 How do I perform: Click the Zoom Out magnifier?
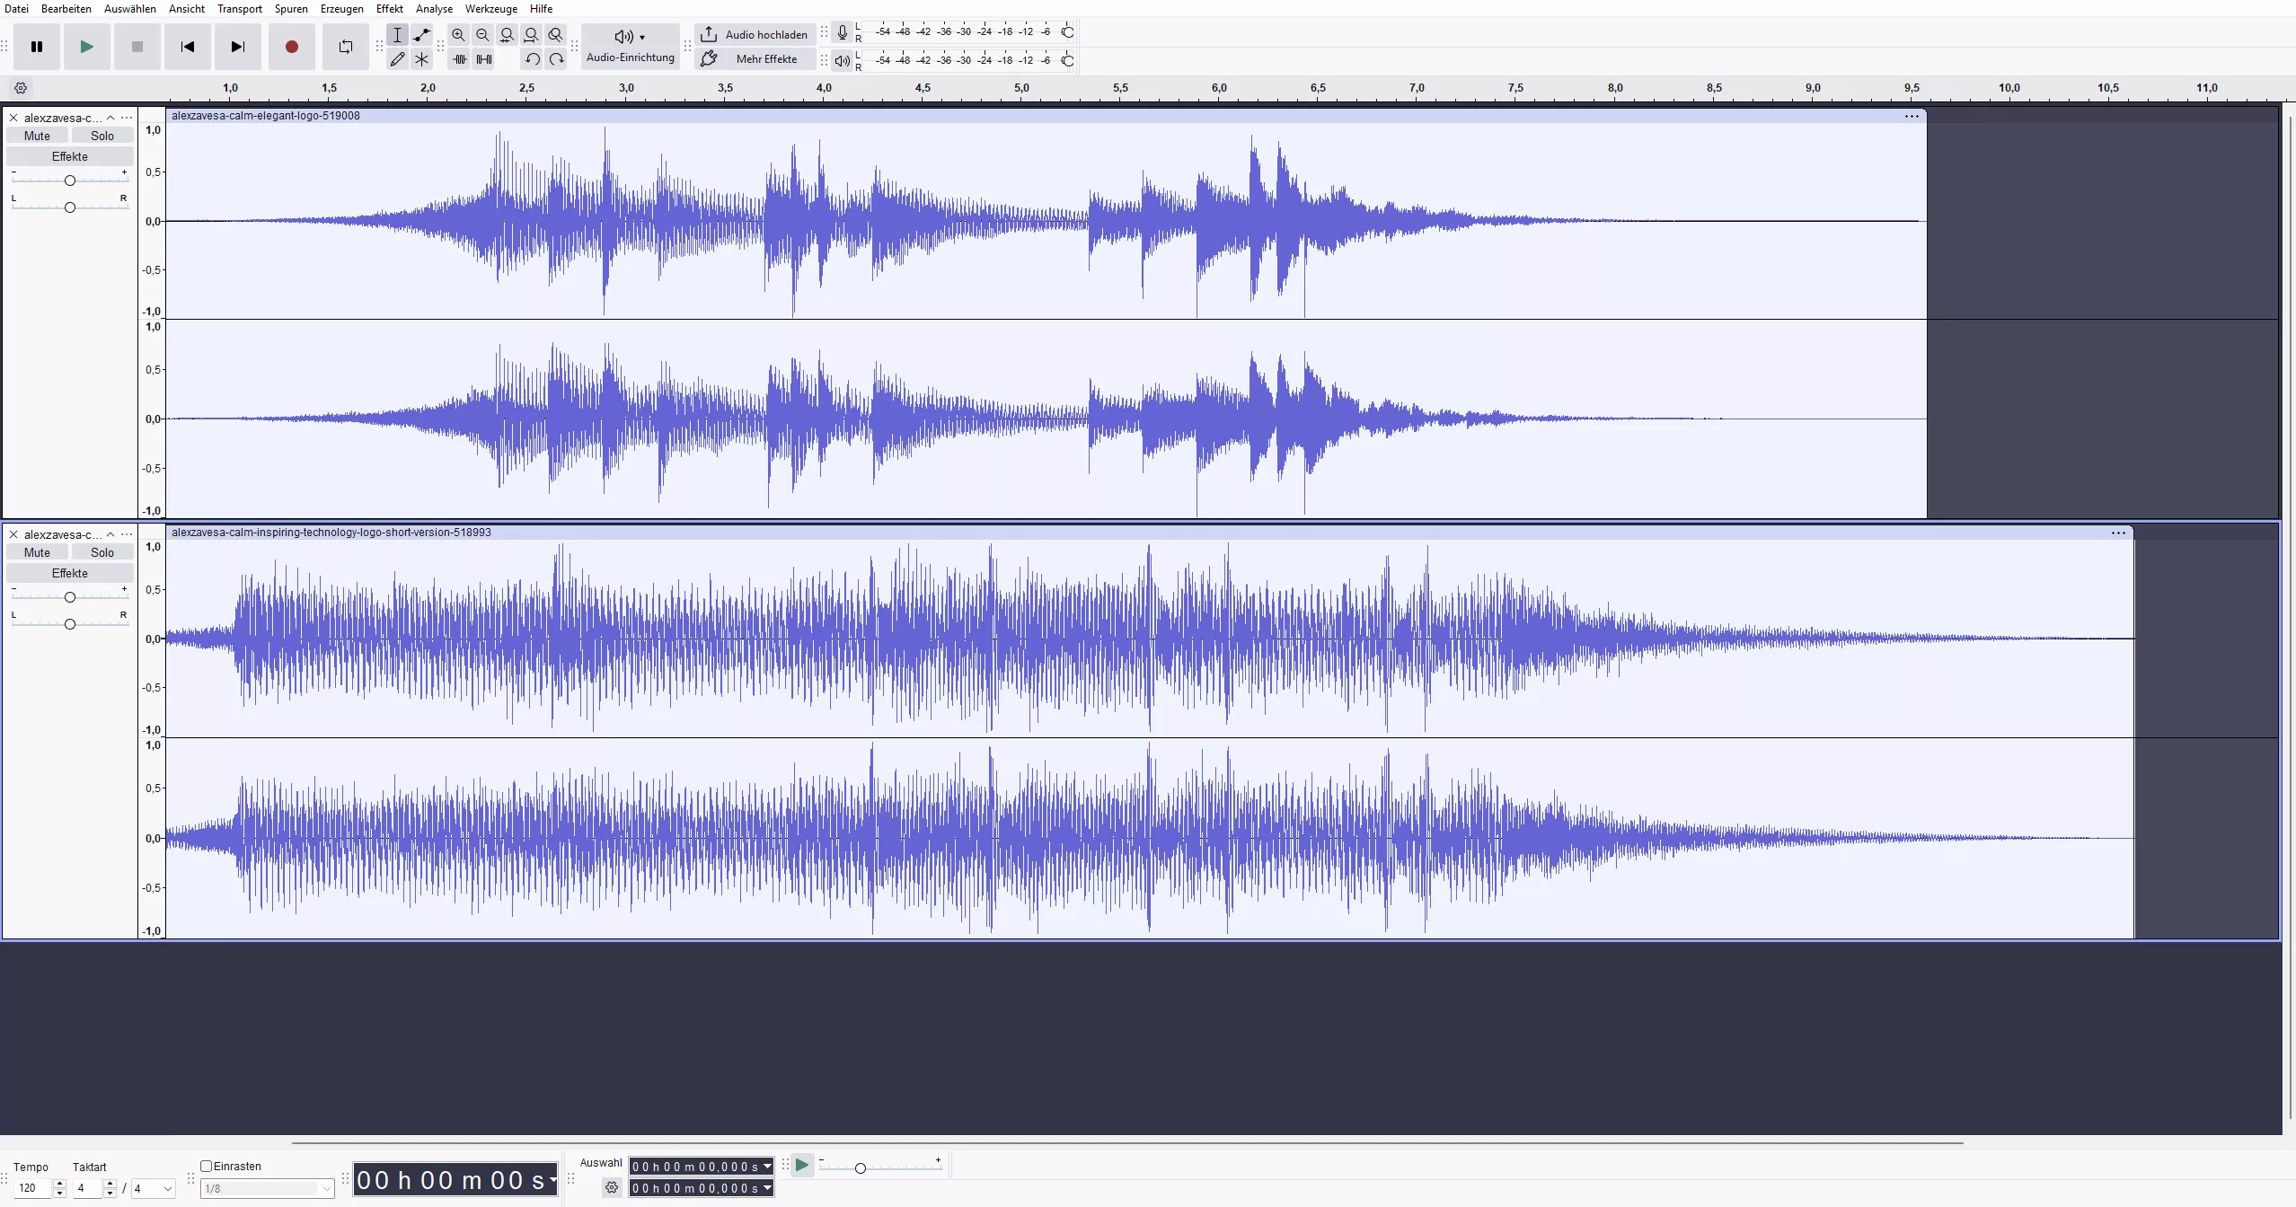[x=483, y=35]
